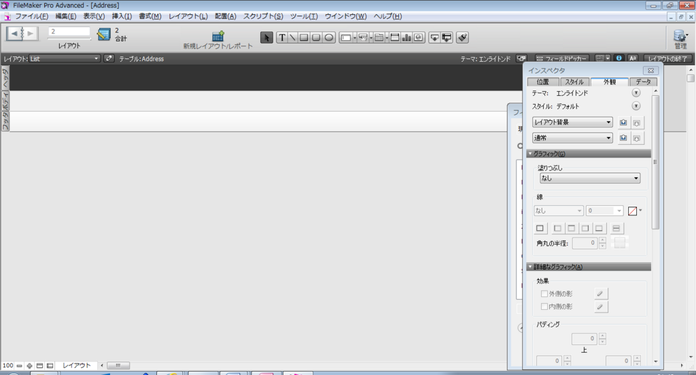Select the Rectangle tool
Viewport: 696px width, 375px height.
[x=304, y=38]
